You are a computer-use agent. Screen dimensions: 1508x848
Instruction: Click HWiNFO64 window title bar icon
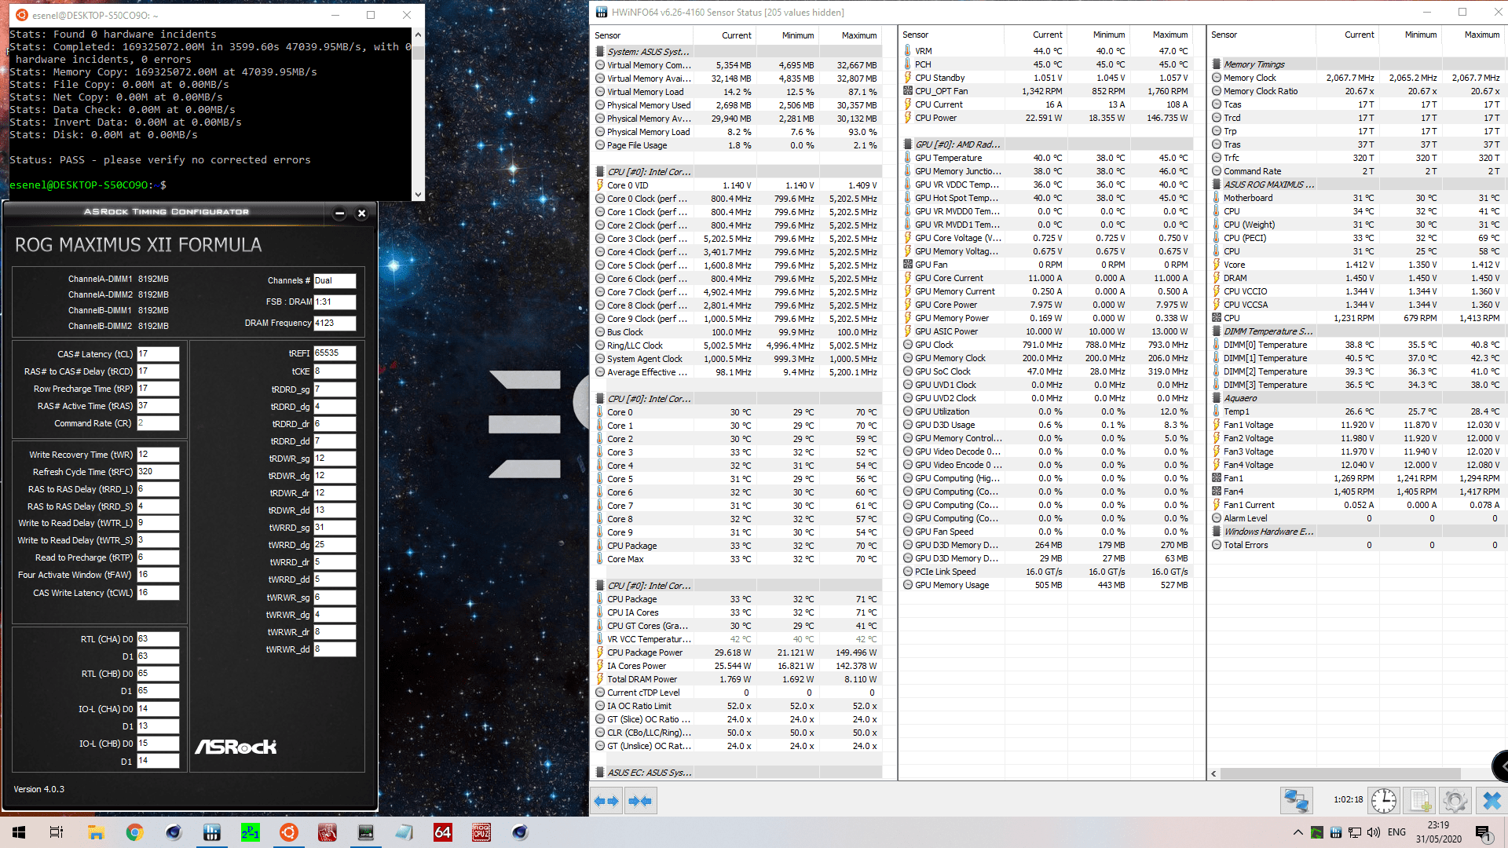tap(602, 12)
